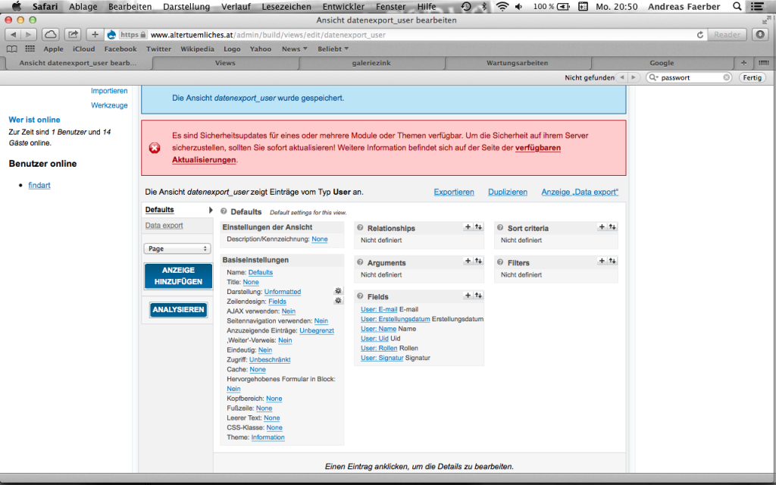Expand the Beliebt bookmarks dropdown
This screenshot has width=776, height=485.
(333, 49)
